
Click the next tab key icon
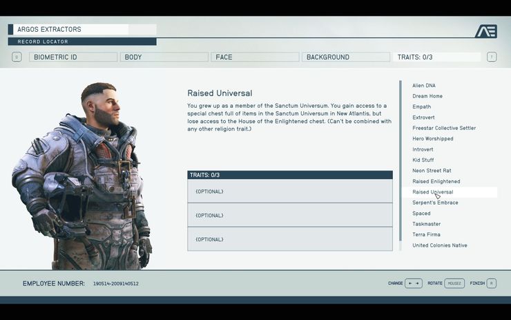(x=492, y=57)
